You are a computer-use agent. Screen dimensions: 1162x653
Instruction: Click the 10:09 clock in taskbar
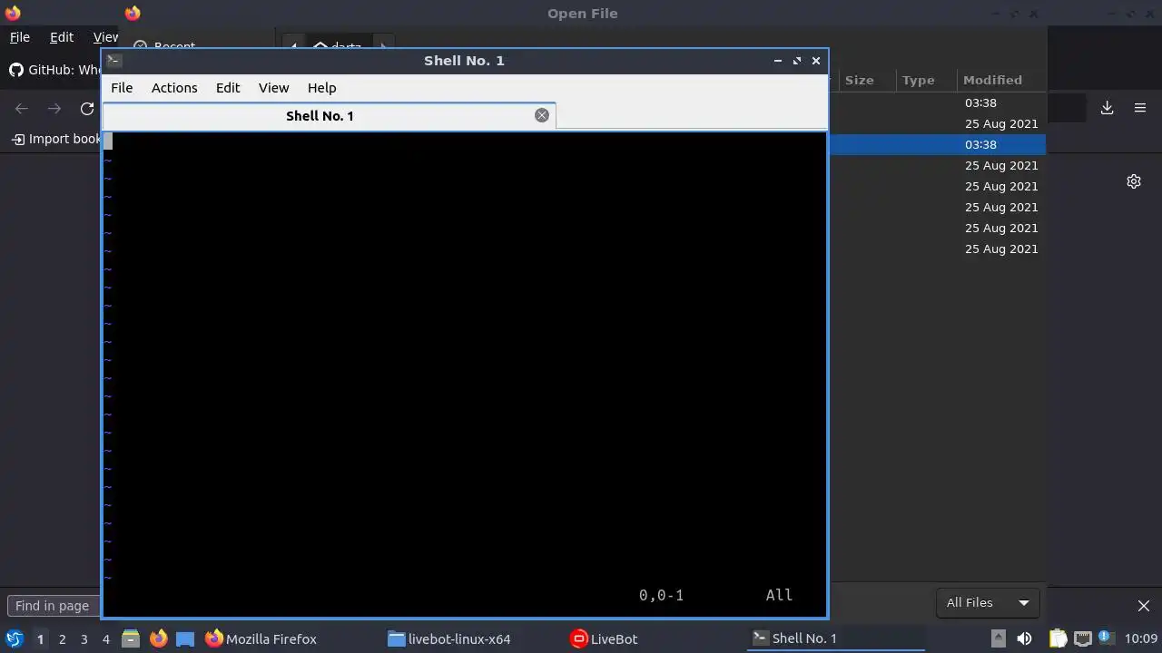tap(1141, 638)
